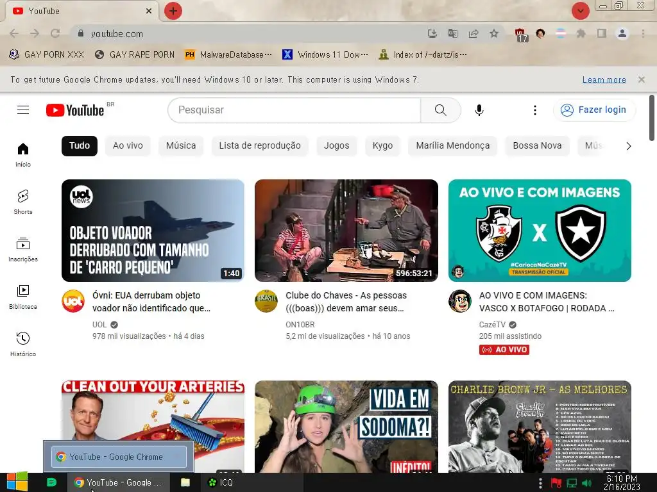This screenshot has width=657, height=492.
Task: Click the Learn more link
Action: click(604, 79)
